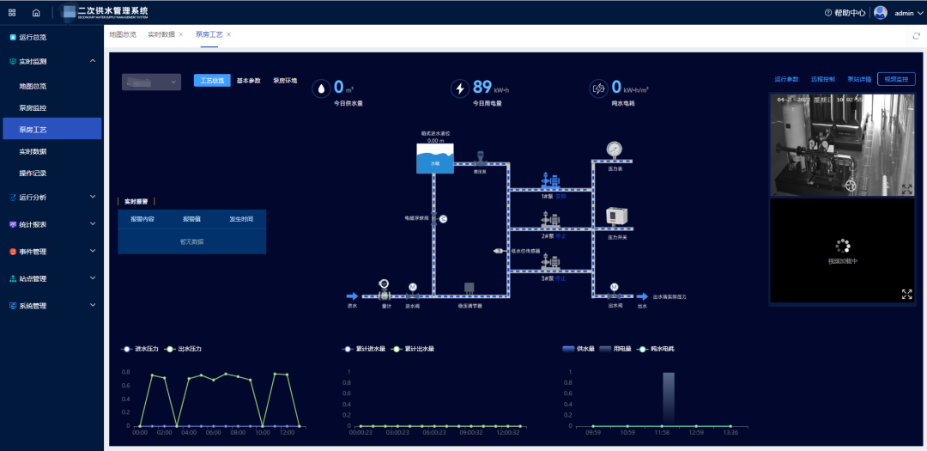Switch to the 地图总览 tab
Screen dimensions: 927x451
coord(123,34)
